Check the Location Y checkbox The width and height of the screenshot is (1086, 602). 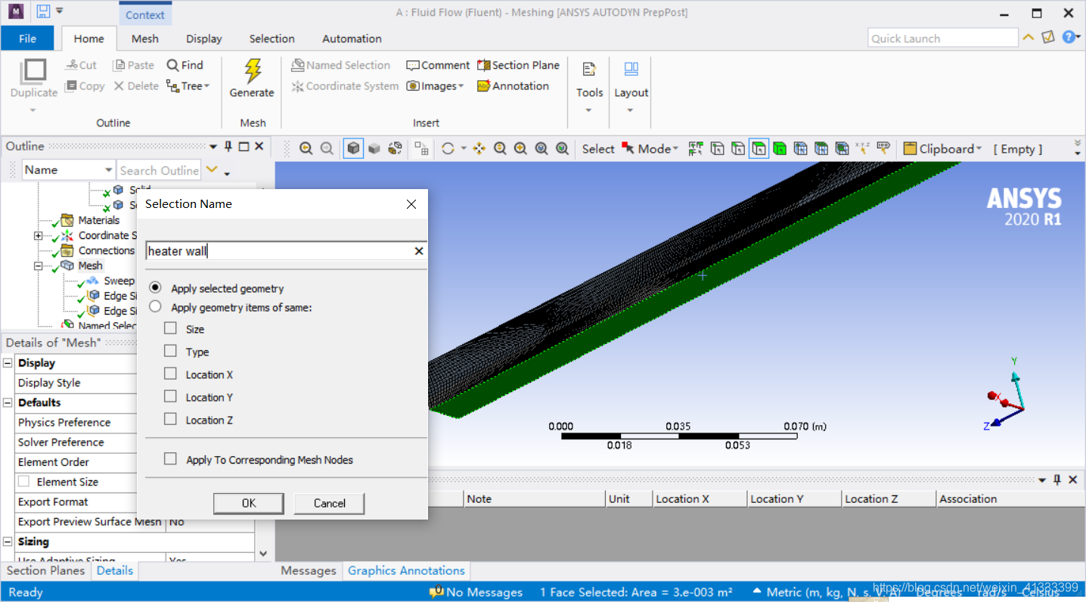170,396
